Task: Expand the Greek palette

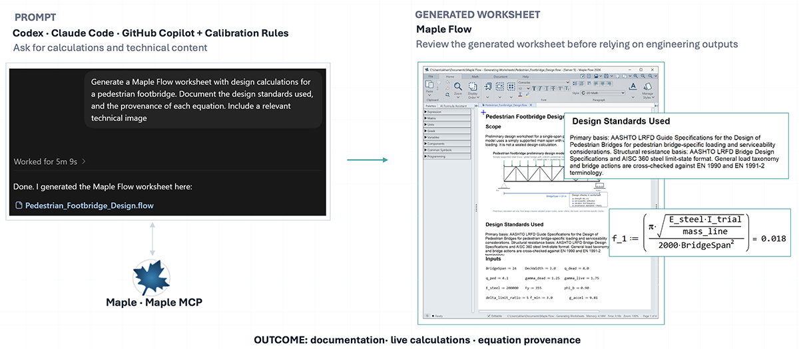Action: 447,131
